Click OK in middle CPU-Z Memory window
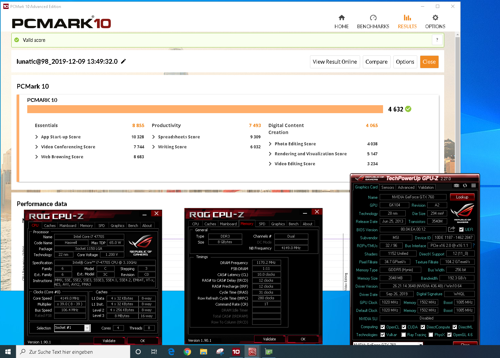 (x=303, y=339)
